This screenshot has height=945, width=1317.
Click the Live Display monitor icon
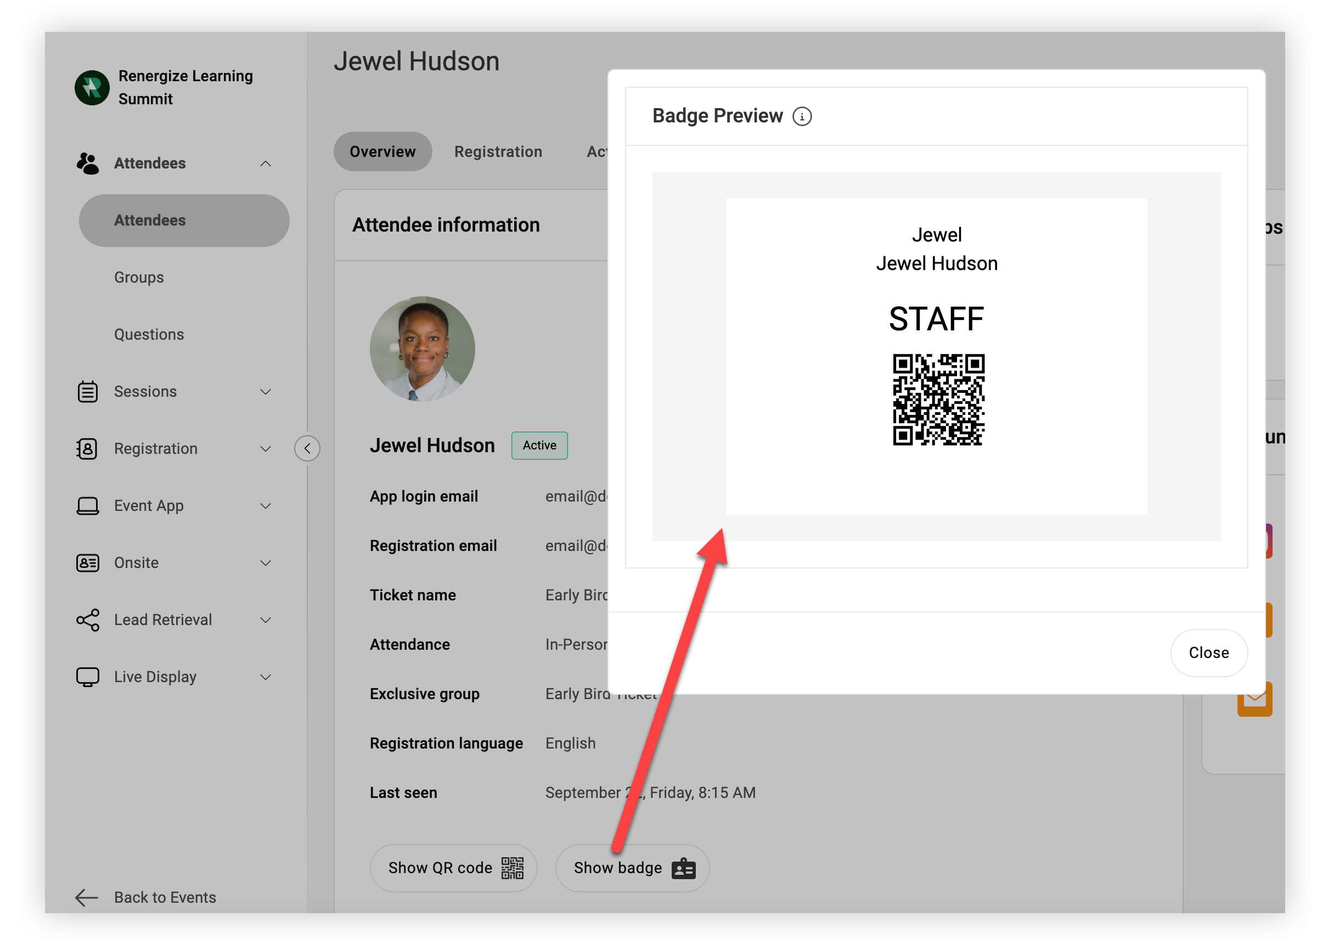(88, 677)
